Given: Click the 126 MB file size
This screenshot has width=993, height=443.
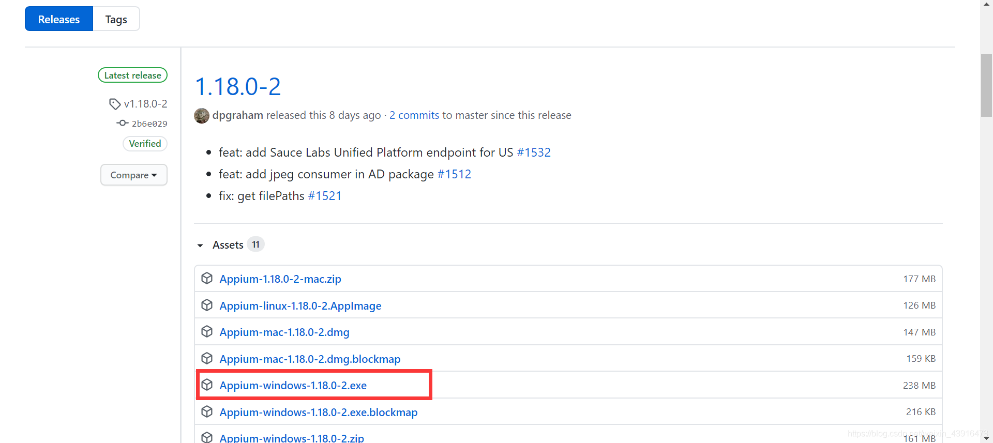Looking at the screenshot, I should (919, 305).
